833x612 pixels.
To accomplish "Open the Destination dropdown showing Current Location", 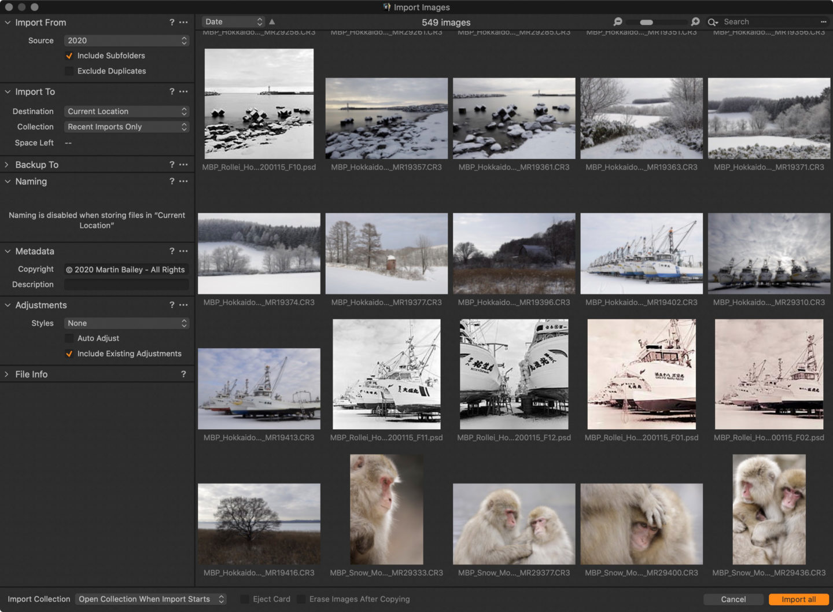I will (126, 112).
